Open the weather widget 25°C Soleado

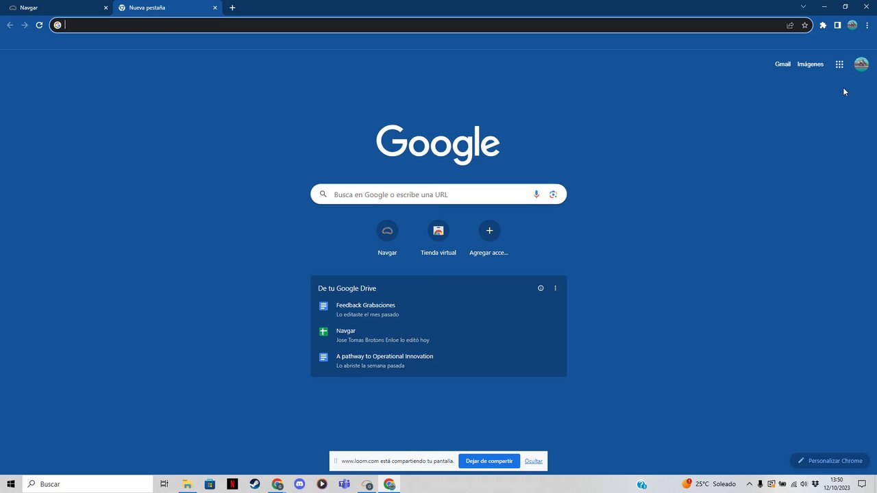tap(708, 484)
